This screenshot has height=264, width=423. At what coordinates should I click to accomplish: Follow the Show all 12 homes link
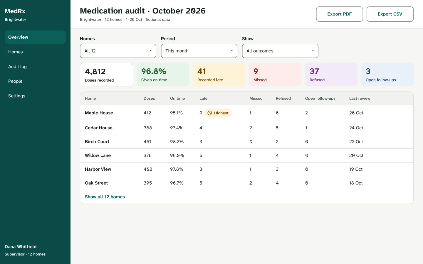105,197
